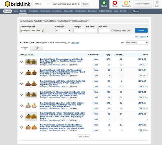Open the Sort Best match dropdown
Image resolution: width=162 pixels, height=145 pixels.
click(137, 43)
